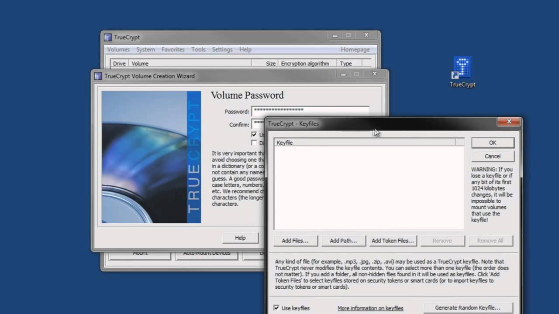This screenshot has width=559, height=314.
Task: Click the Help button in the wizard
Action: click(240, 238)
